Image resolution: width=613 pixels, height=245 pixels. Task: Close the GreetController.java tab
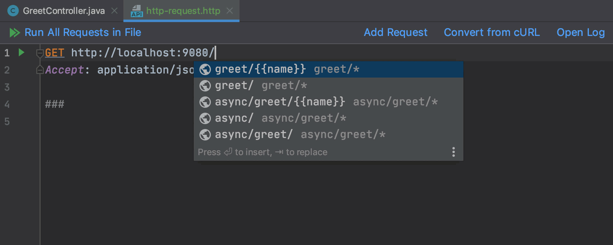tap(115, 11)
